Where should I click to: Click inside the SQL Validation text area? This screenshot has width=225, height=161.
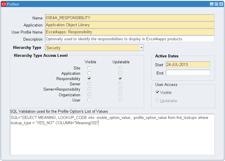[x=112, y=135]
